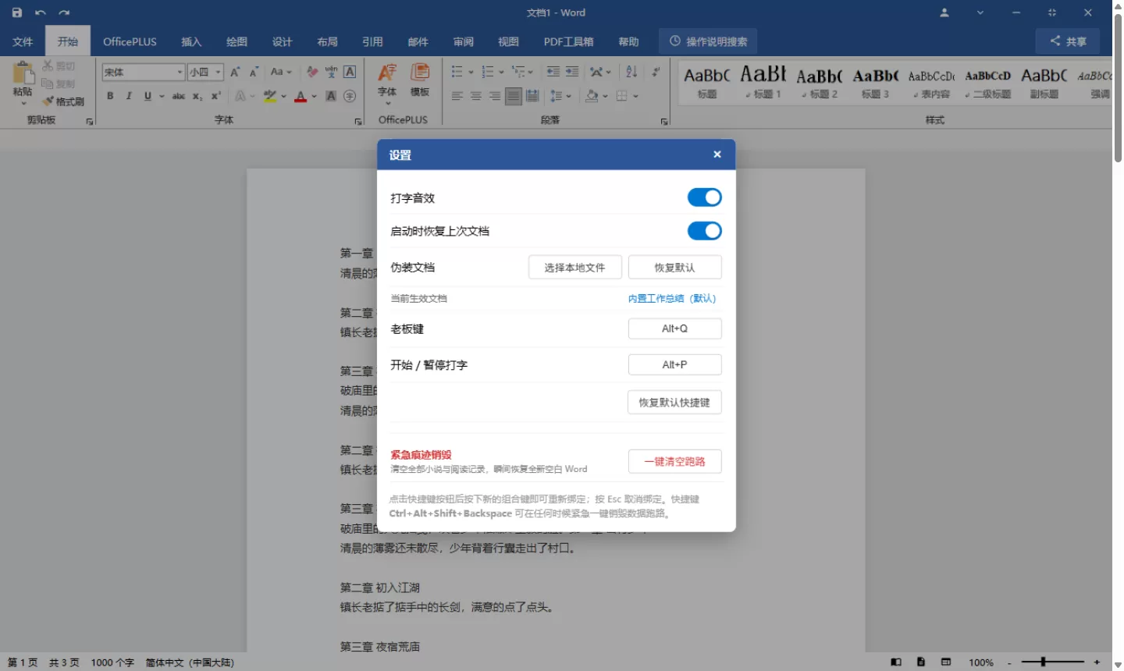Click the 内置工作总结 (默认) link
The width and height of the screenshot is (1124, 671).
tap(672, 298)
